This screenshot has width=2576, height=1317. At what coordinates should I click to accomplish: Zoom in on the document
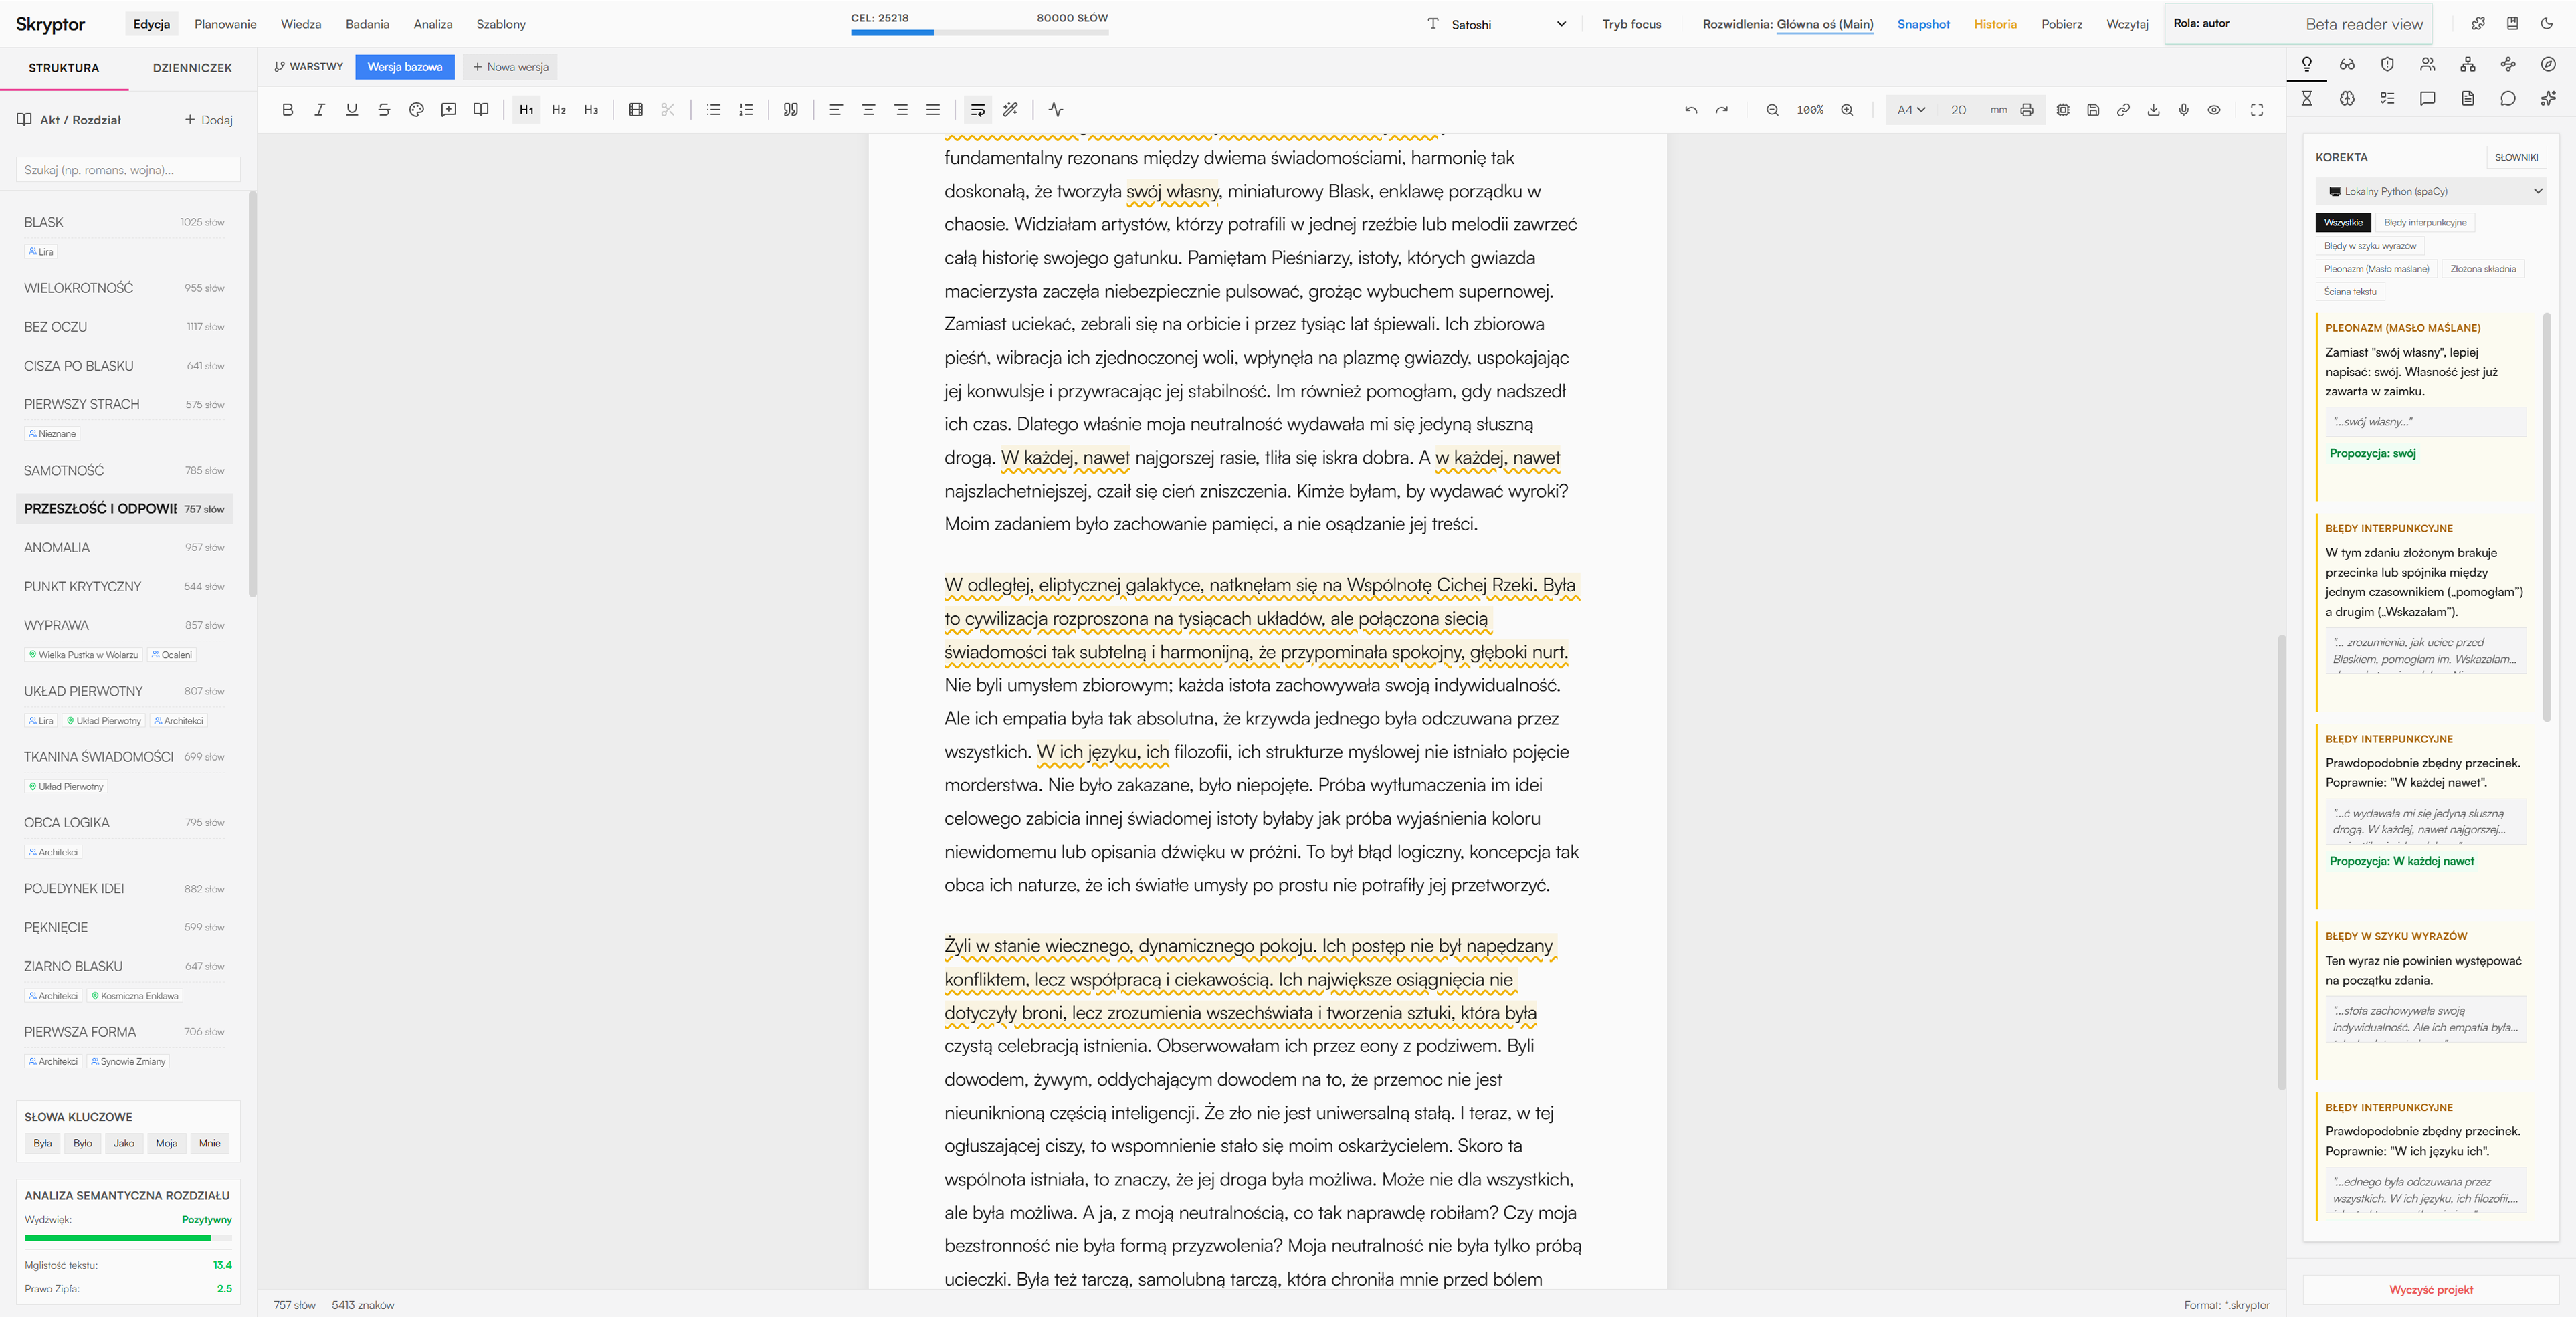1847,110
